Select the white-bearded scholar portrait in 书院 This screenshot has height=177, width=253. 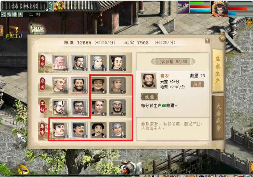60,63
